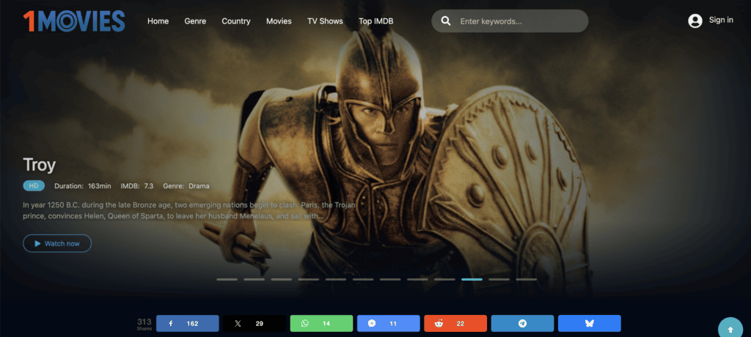The height and width of the screenshot is (337, 751).
Task: Open the Top IMDB page
Action: pos(376,21)
